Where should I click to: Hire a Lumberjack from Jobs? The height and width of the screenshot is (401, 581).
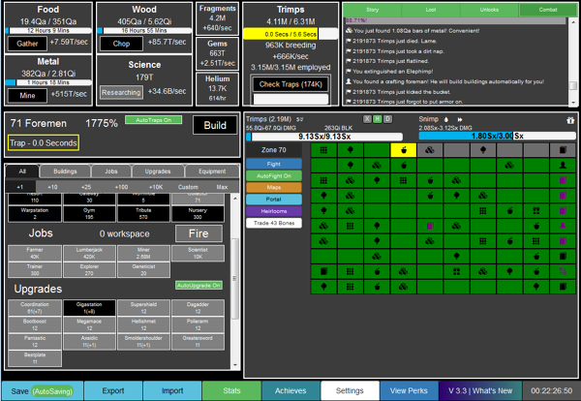pyautogui.click(x=91, y=254)
